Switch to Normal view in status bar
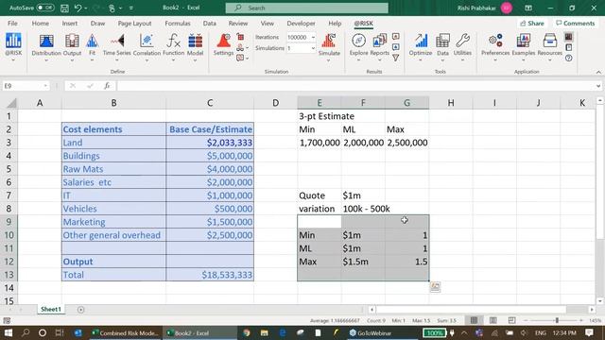The height and width of the screenshot is (340, 605). (474, 320)
